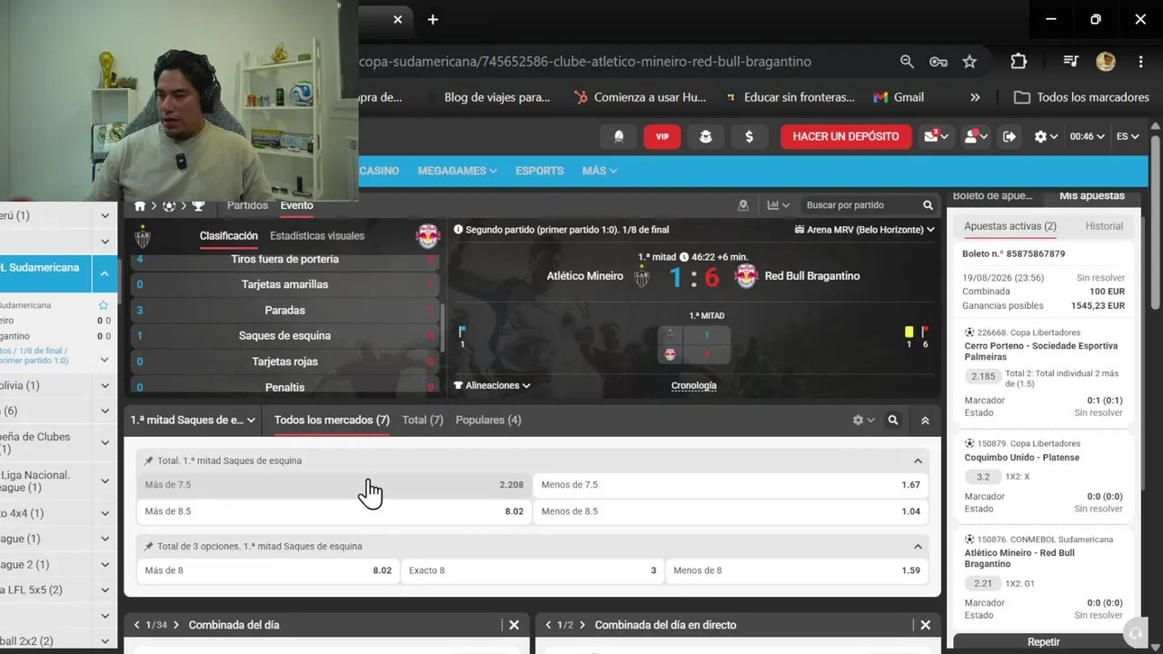This screenshot has height=654, width=1163.
Task: Switch to the Partidos tab
Action: 247,205
